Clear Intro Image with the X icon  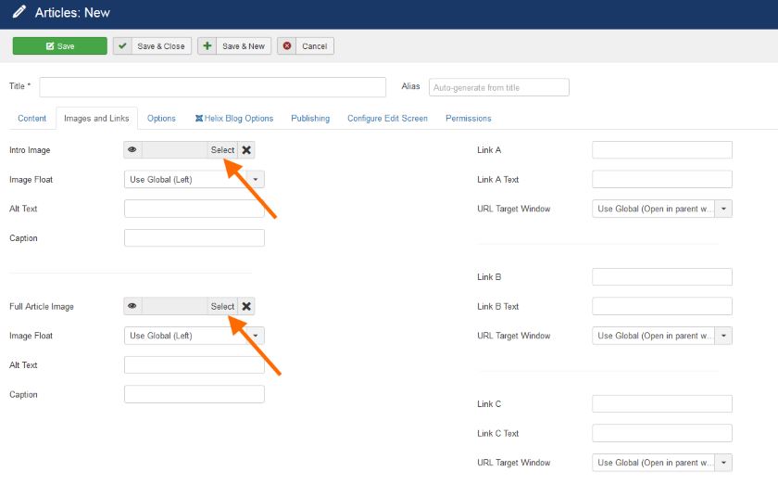[246, 150]
